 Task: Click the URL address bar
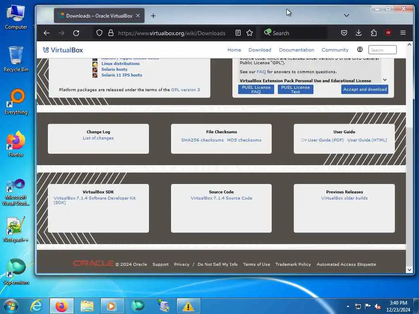(x=171, y=33)
